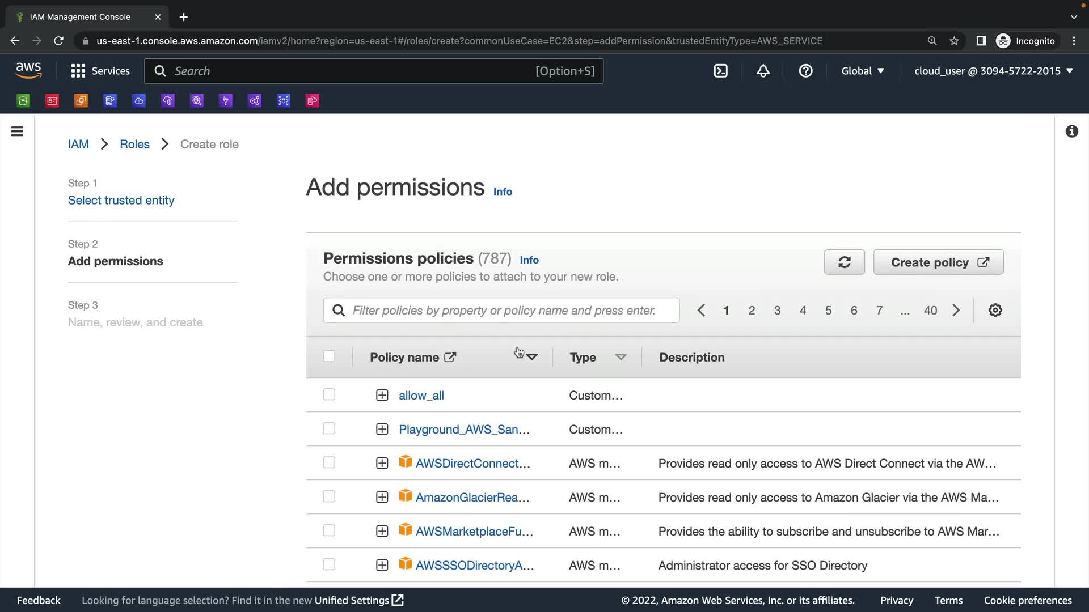Go back to Select trusted entity step
The width and height of the screenshot is (1089, 612).
[121, 200]
